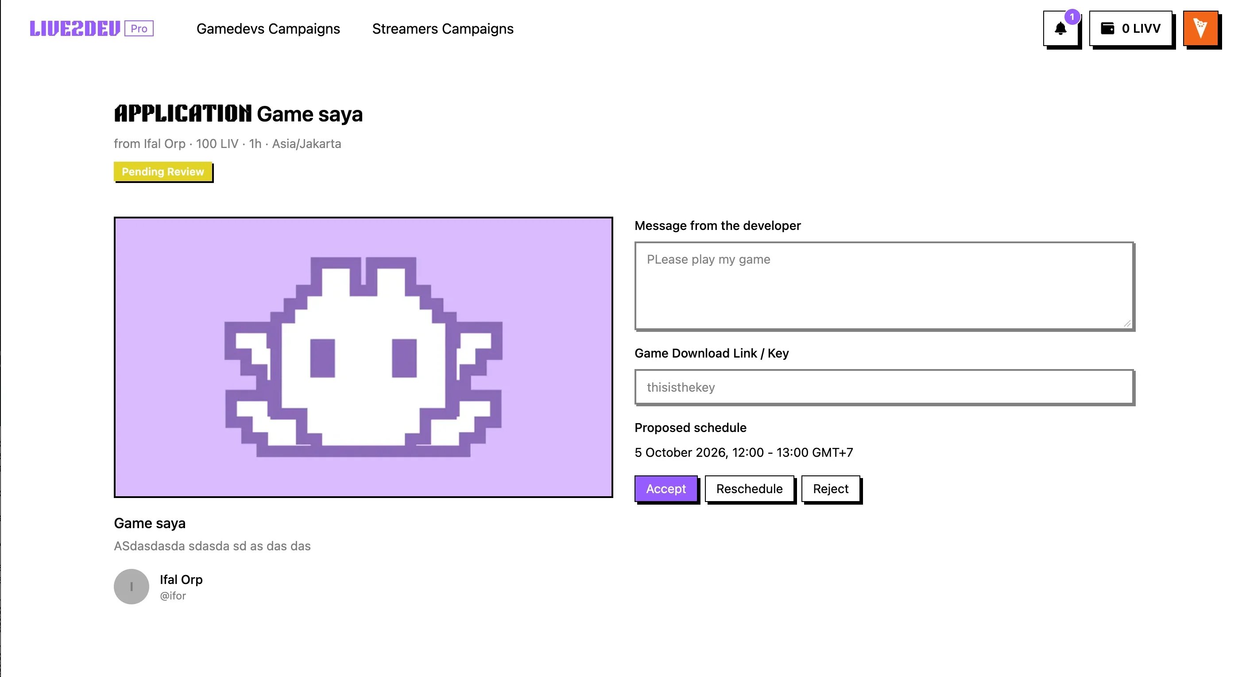This screenshot has width=1246, height=677.
Task: Accept the application
Action: click(x=666, y=489)
